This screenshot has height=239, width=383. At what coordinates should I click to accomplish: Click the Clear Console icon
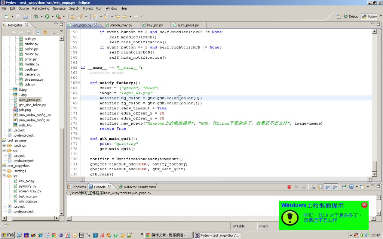[313, 187]
